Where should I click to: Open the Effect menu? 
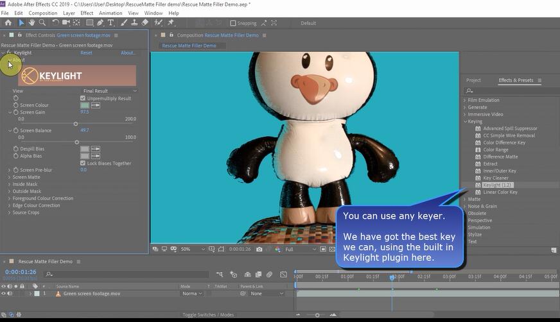(x=87, y=13)
